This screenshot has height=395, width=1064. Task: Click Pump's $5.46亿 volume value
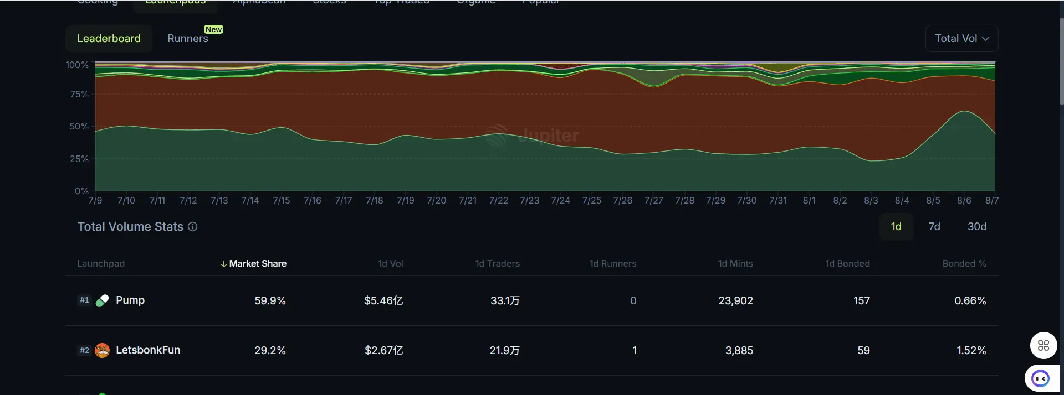point(383,300)
